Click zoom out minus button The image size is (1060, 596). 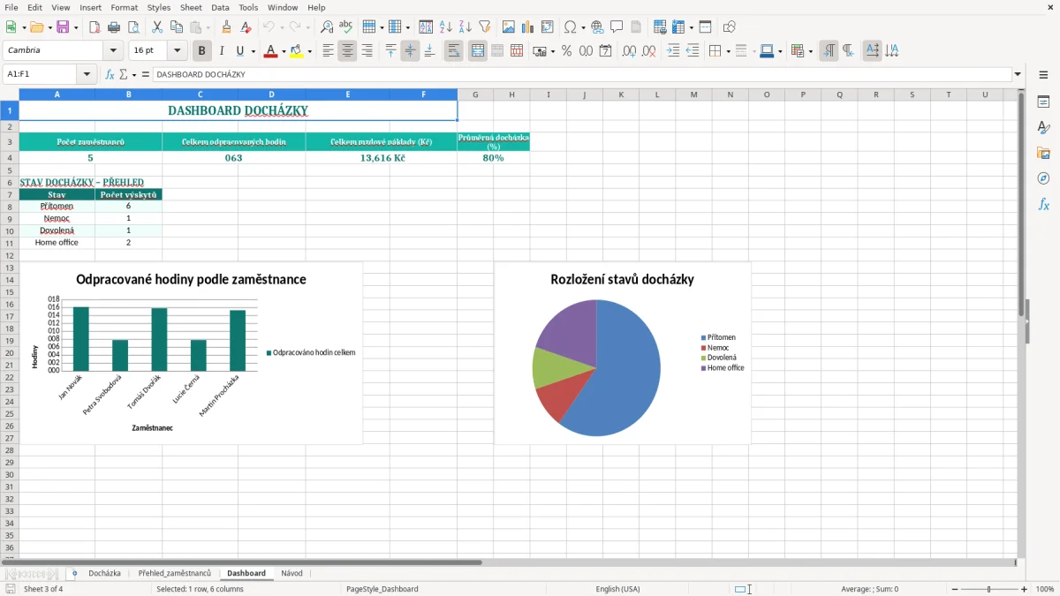pyautogui.click(x=954, y=589)
